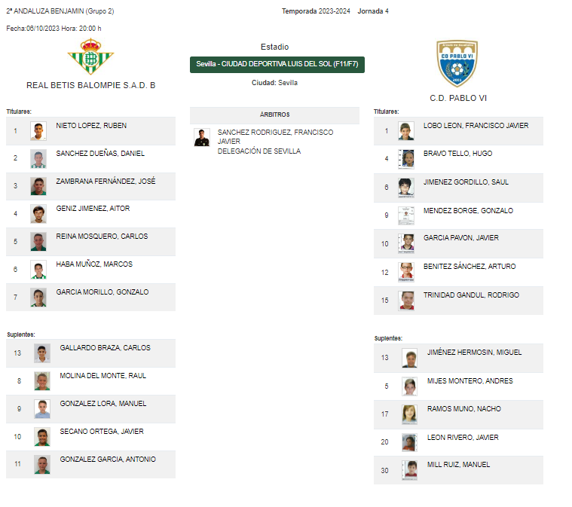Click the thumbnail of Geniz Jimenez, Aitor

pyautogui.click(x=38, y=214)
